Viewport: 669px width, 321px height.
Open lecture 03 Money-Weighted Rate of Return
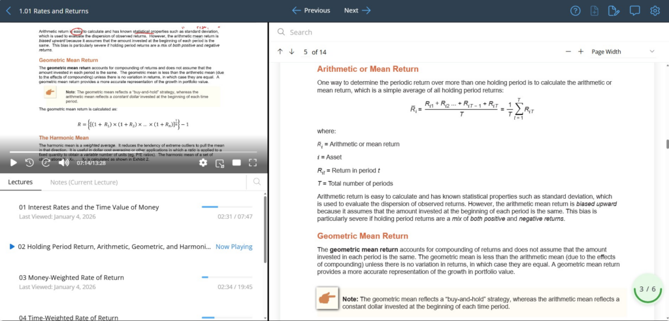[71, 277]
